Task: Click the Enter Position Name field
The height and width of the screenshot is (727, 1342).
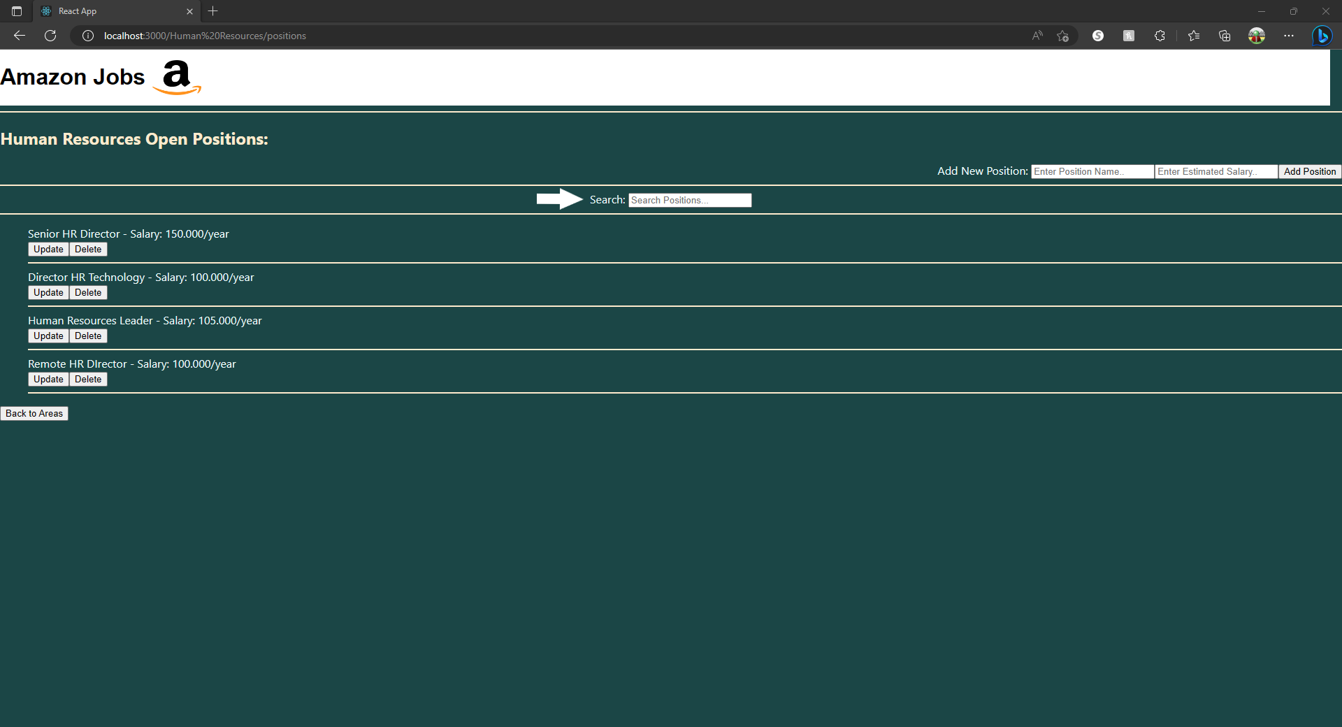Action: pyautogui.click(x=1092, y=171)
